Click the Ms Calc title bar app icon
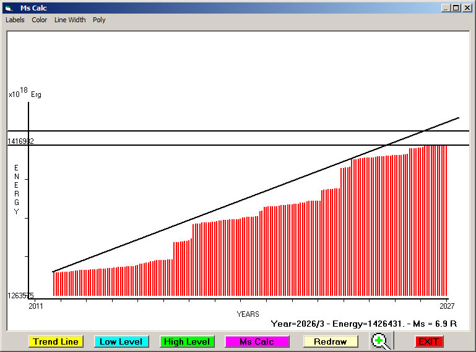Image resolution: width=476 pixels, height=352 pixels. pyautogui.click(x=8, y=7)
